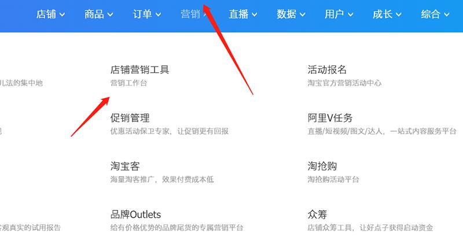Open the 数据 navigation item

click(286, 14)
